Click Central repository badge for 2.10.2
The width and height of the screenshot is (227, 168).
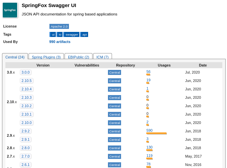[x=115, y=106]
